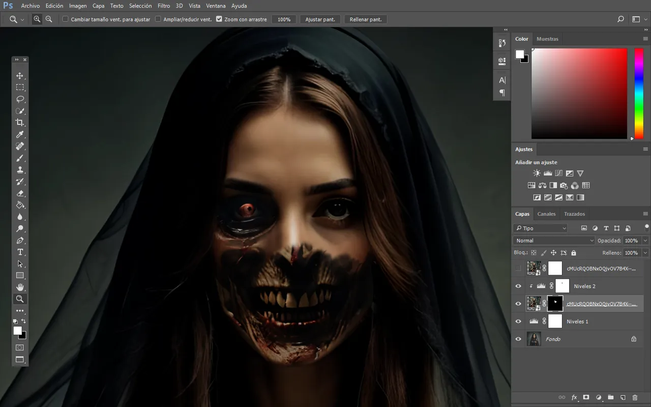
Task: Add a Brightness/Contrast adjustment
Action: (537, 173)
